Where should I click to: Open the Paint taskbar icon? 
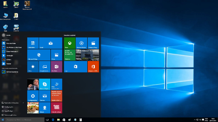69,120
